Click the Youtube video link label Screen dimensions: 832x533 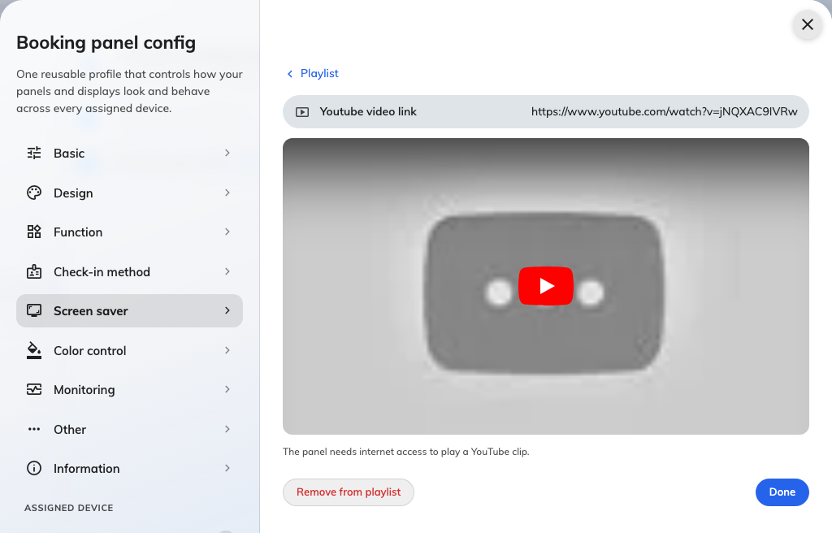pos(368,111)
